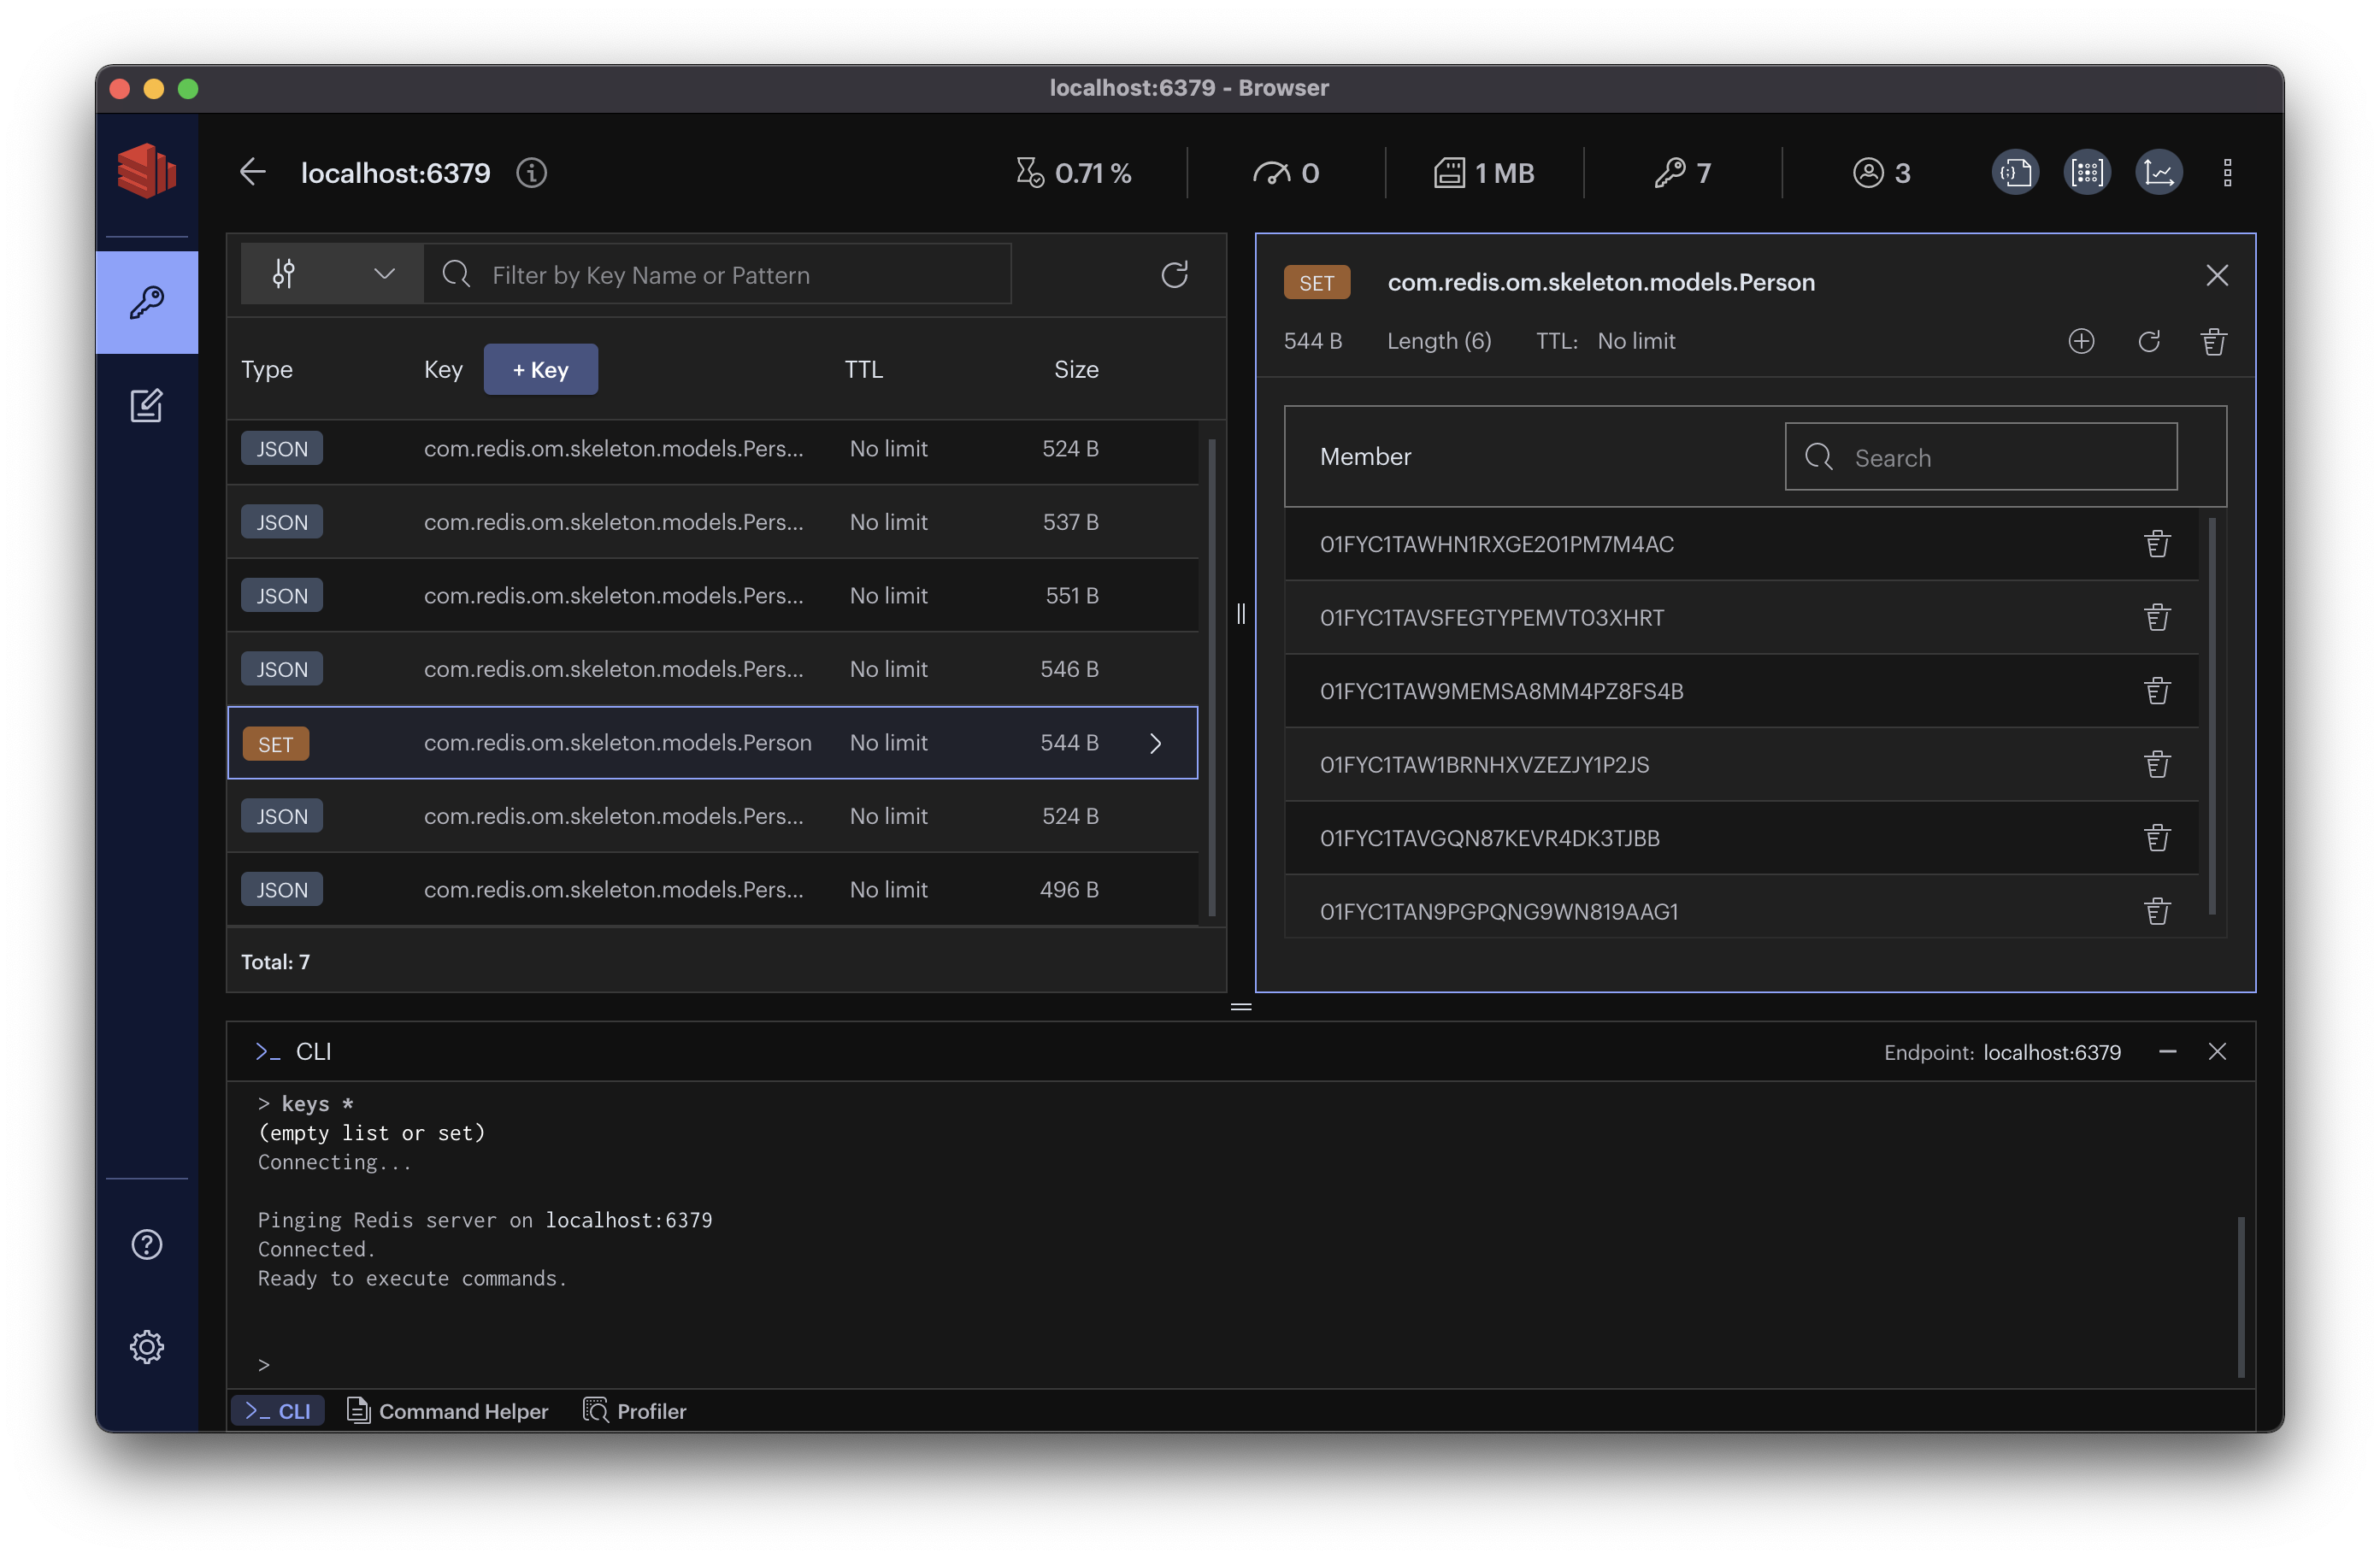This screenshot has width=2380, height=1559.
Task: Click the Member search input field
Action: pyautogui.click(x=2000, y=456)
